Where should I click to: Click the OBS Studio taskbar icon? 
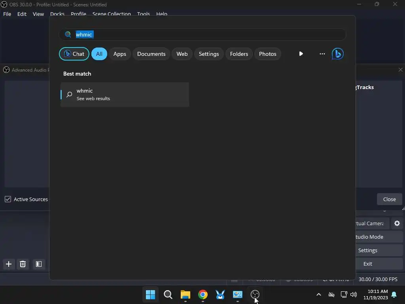[x=255, y=294]
